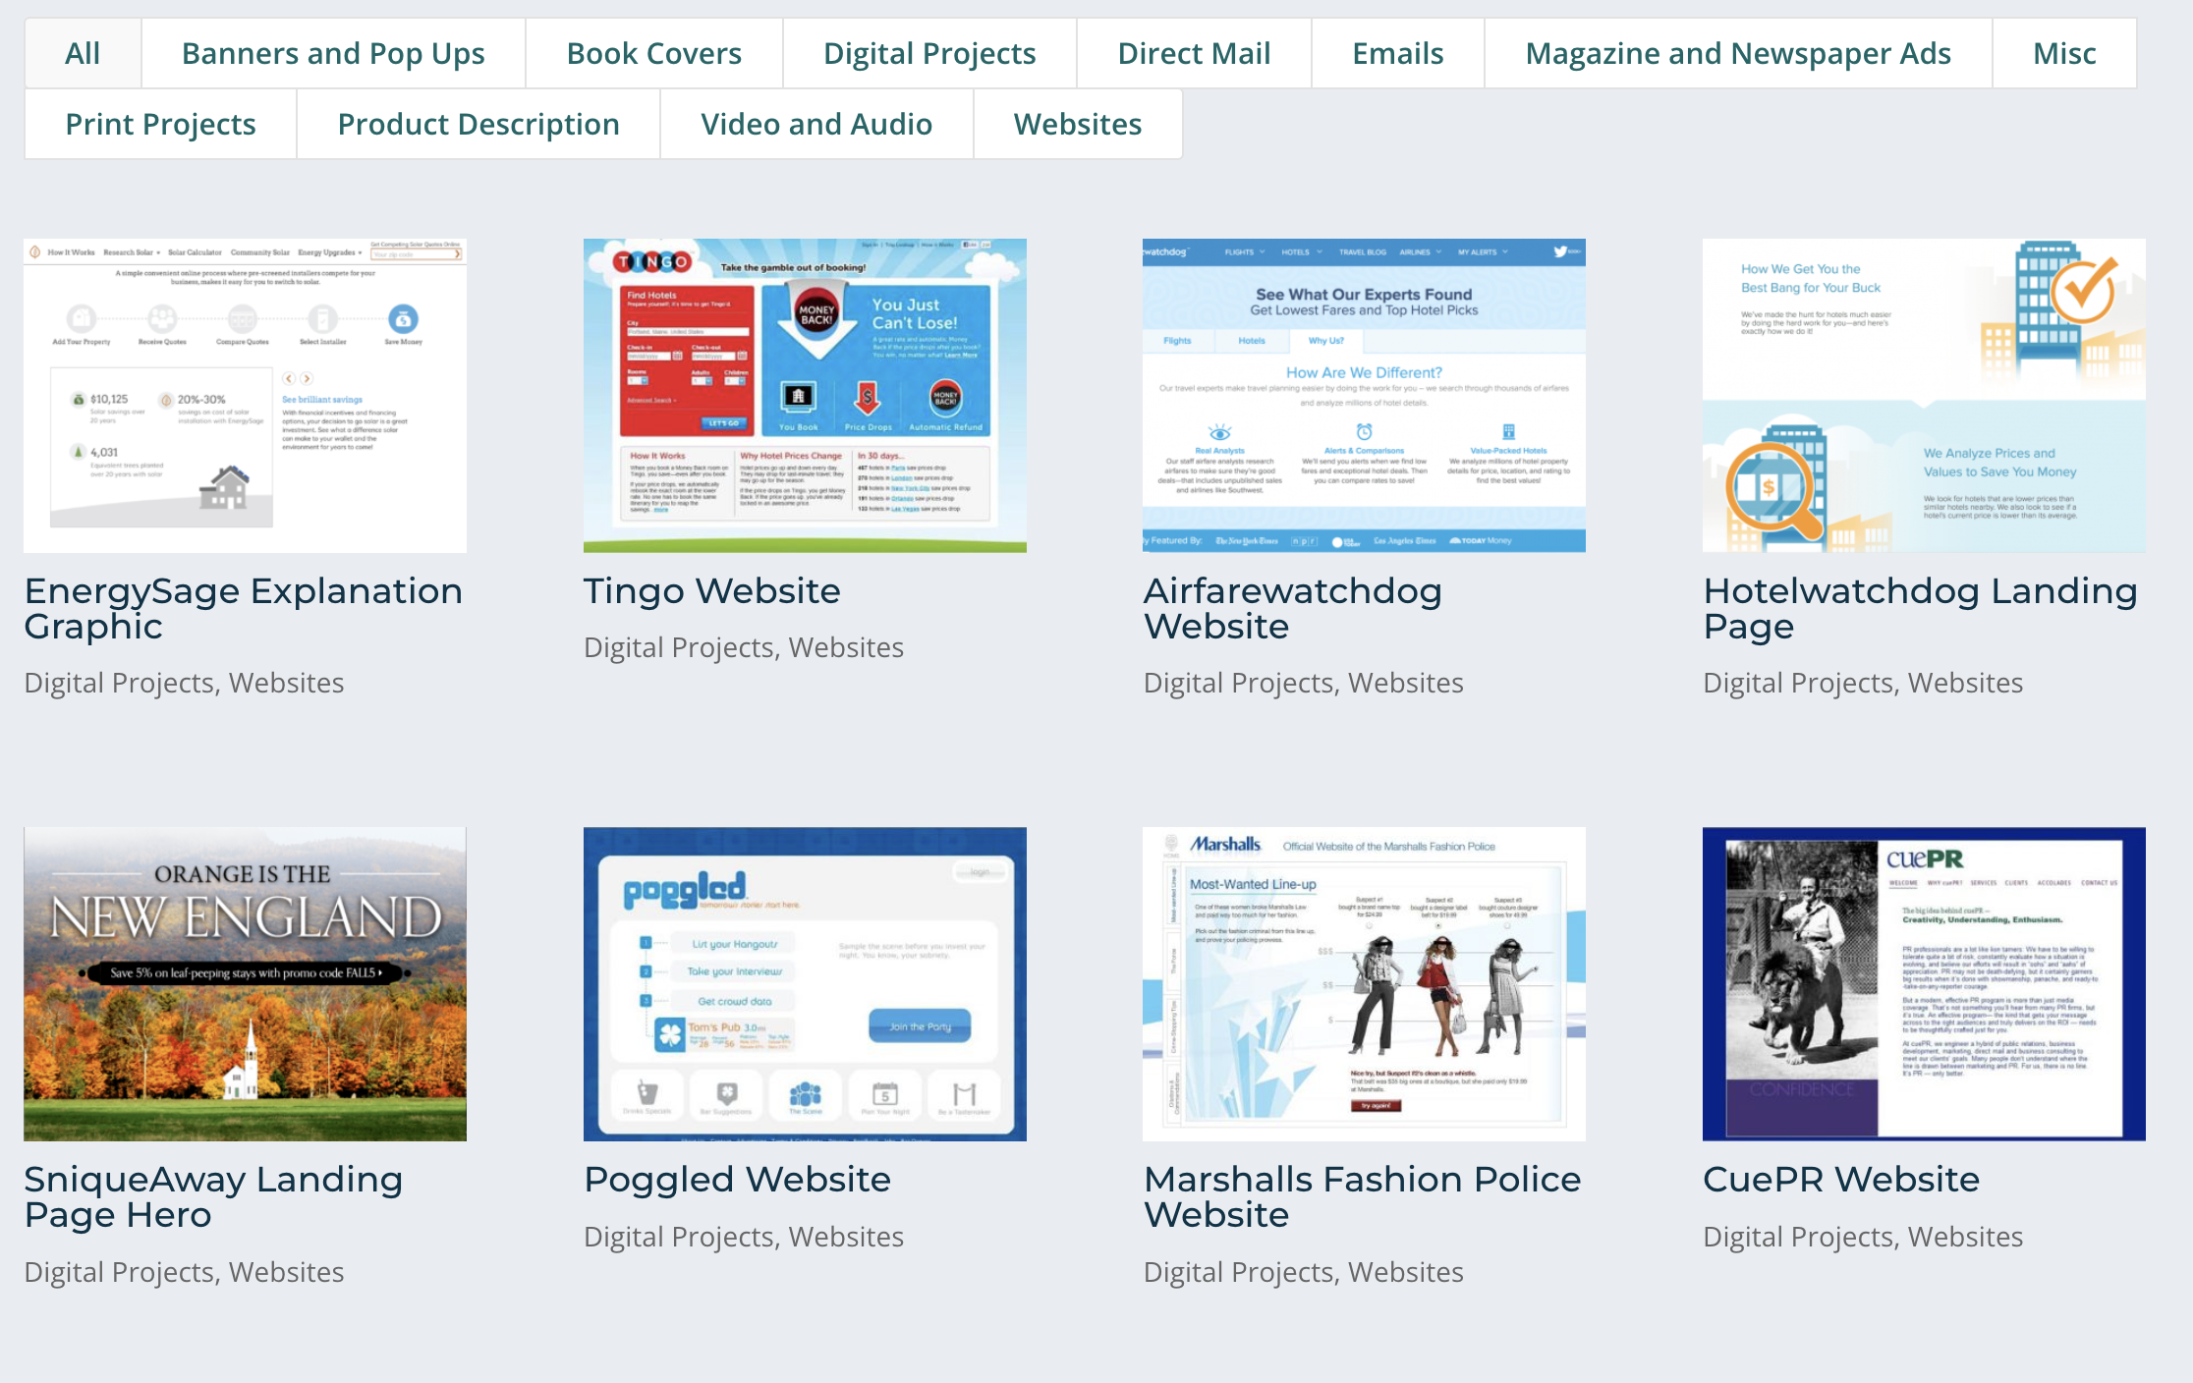
Task: Click the EnergySage Explanation Graphic title
Action: [x=243, y=609]
